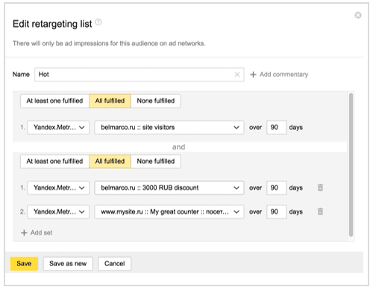
Task: Delete the 3000 RUB discount condition
Action: point(320,188)
